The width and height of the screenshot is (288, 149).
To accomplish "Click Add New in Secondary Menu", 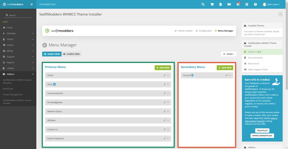I will (x=225, y=68).
